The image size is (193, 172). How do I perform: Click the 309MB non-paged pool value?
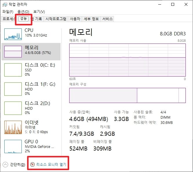pyautogui.click(x=102, y=149)
